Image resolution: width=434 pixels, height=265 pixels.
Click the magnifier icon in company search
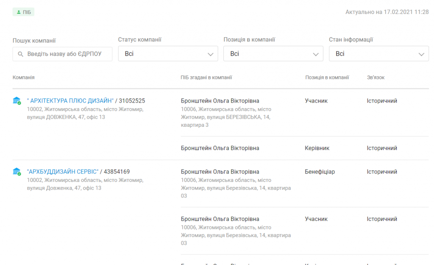[20, 54]
